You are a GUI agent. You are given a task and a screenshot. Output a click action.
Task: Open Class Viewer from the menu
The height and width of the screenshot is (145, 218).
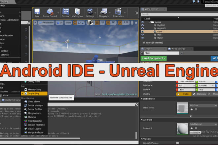click(x=34, y=101)
